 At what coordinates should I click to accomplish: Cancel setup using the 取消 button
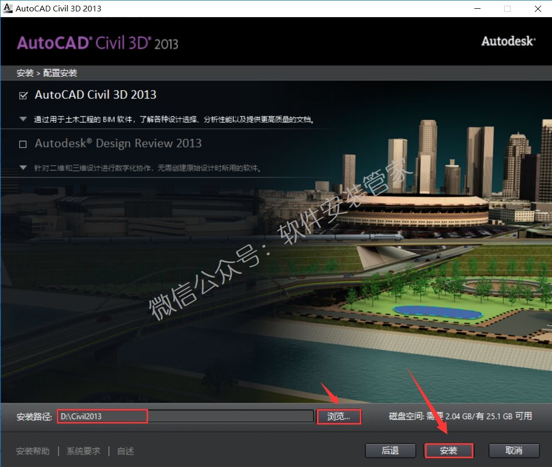pyautogui.click(x=514, y=450)
